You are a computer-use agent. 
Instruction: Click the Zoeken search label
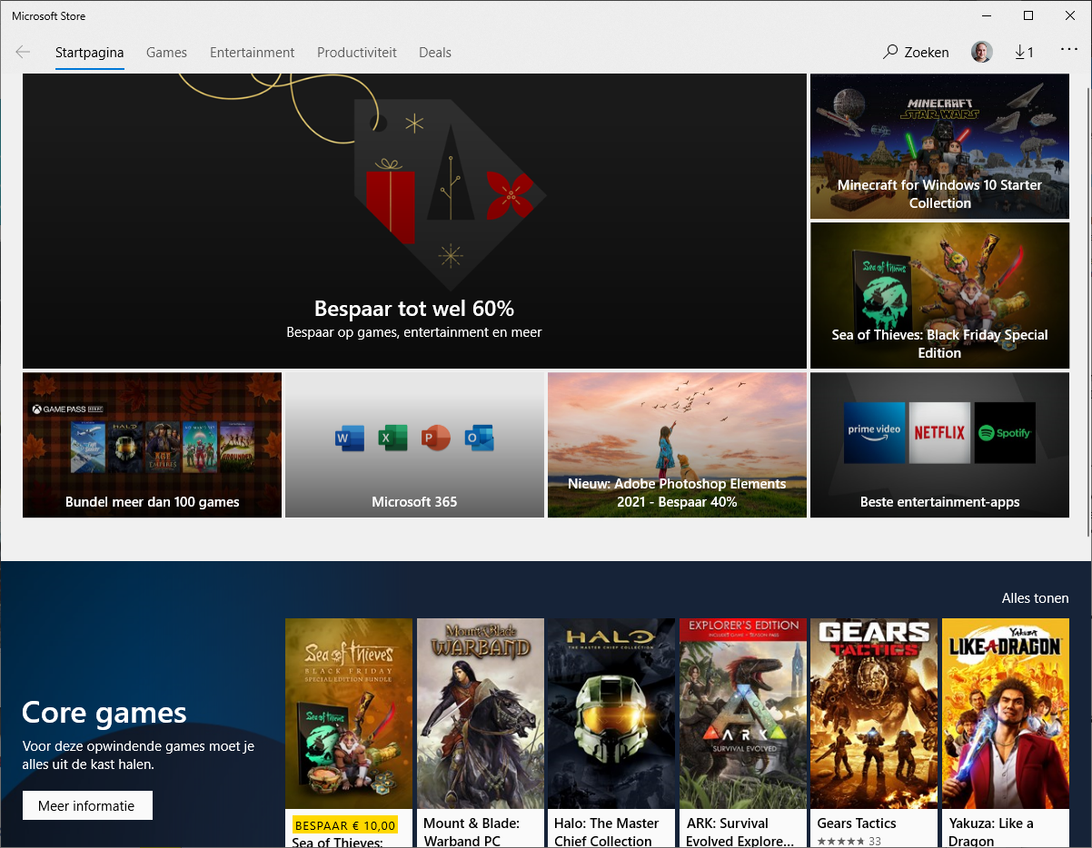pos(927,53)
